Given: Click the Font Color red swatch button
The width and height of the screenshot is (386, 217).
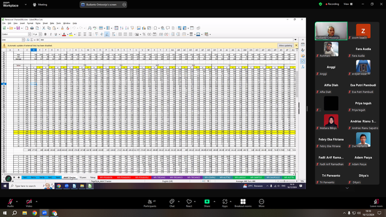Looking at the screenshot, I should point(64,34).
